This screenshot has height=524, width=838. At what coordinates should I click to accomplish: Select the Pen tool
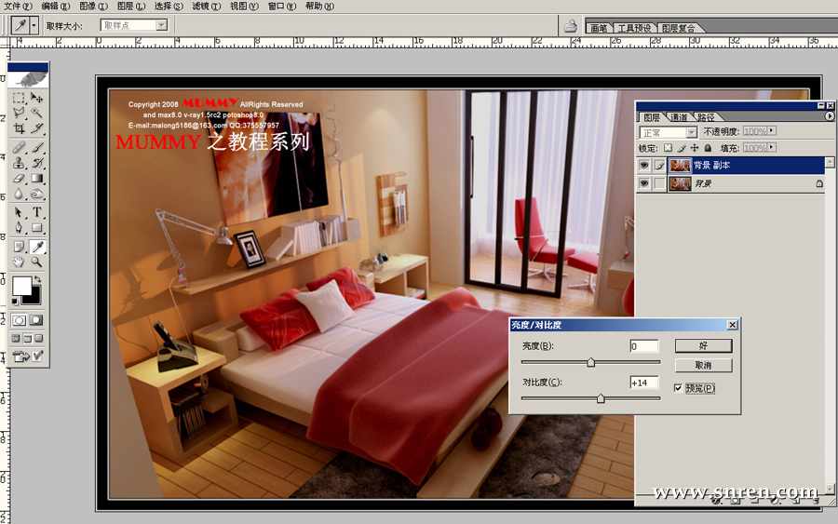coord(20,228)
